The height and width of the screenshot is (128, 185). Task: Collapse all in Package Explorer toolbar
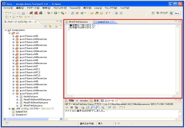(x=46, y=26)
